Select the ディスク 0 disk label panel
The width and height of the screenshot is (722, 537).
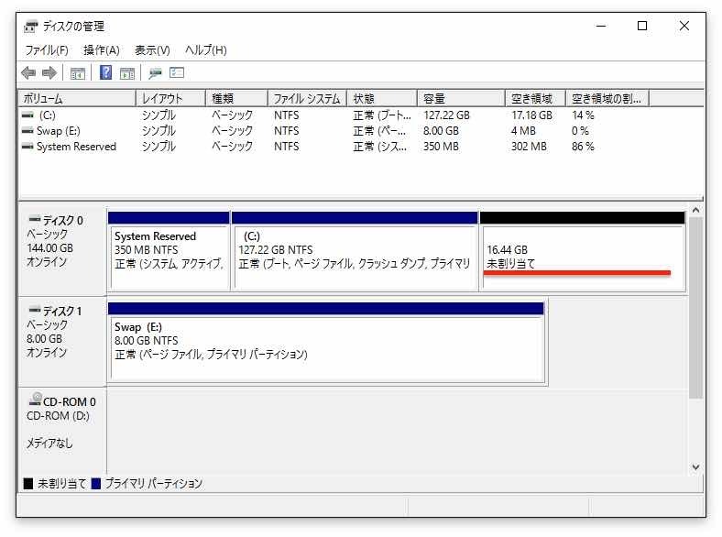(62, 251)
